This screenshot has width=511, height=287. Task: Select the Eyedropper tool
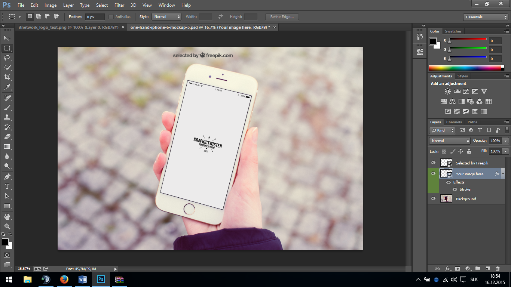point(7,87)
